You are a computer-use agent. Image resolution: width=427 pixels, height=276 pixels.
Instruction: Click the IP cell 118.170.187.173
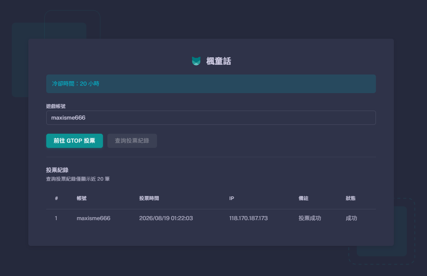point(248,218)
